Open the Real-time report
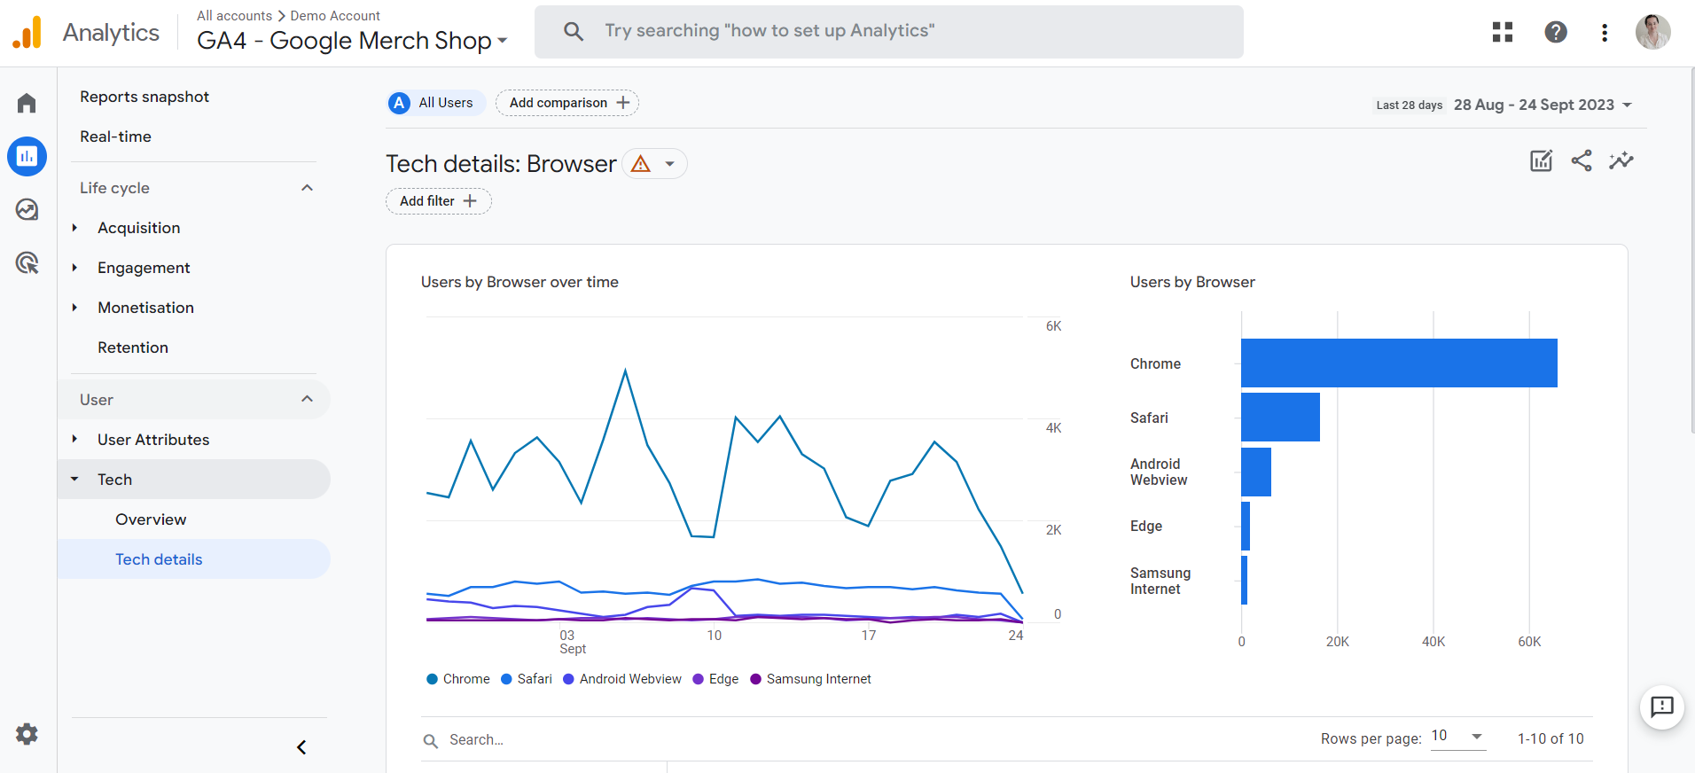1695x773 pixels. point(115,137)
